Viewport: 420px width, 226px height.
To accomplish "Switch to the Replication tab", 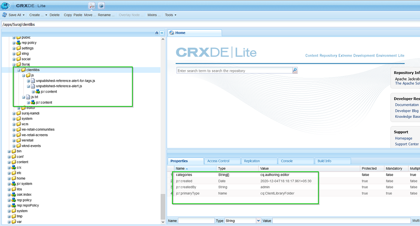I will click(259, 161).
